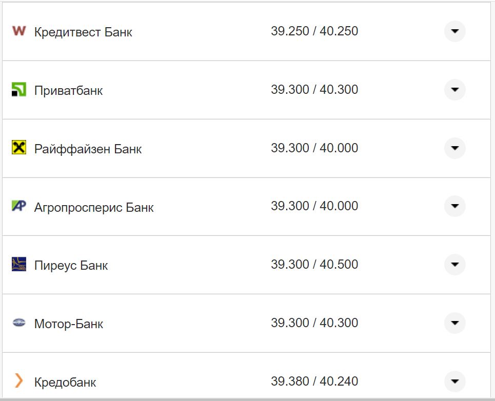Open the Приватбанк name link
Screen dimensions: 495x401
point(68,91)
